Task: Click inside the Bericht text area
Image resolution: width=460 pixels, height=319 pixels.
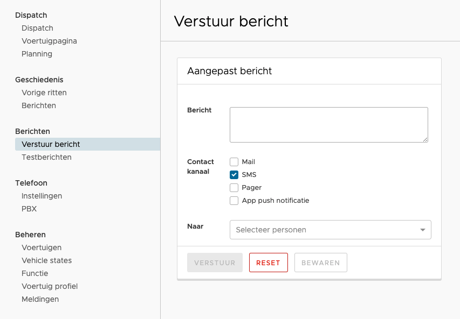Action: (328, 124)
